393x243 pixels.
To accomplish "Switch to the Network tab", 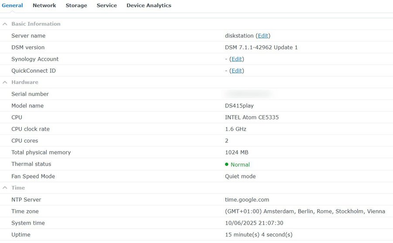I will [44, 5].
